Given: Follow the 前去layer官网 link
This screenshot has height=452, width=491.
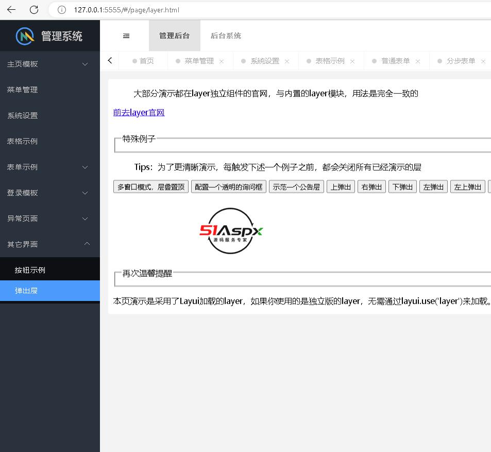Looking at the screenshot, I should [x=139, y=112].
